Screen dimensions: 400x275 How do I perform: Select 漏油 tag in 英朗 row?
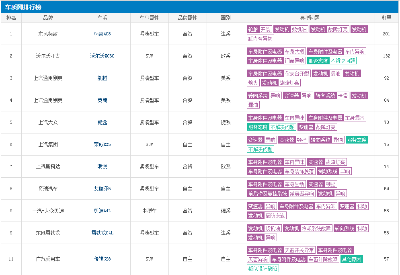tap(253, 105)
